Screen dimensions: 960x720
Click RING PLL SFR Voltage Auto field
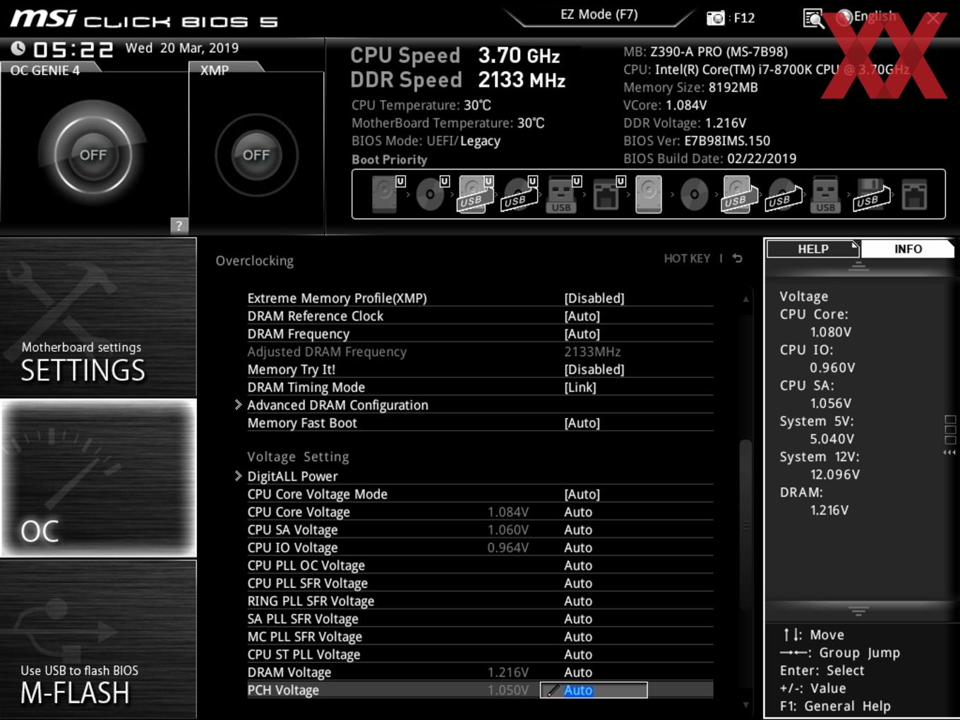pyautogui.click(x=578, y=601)
